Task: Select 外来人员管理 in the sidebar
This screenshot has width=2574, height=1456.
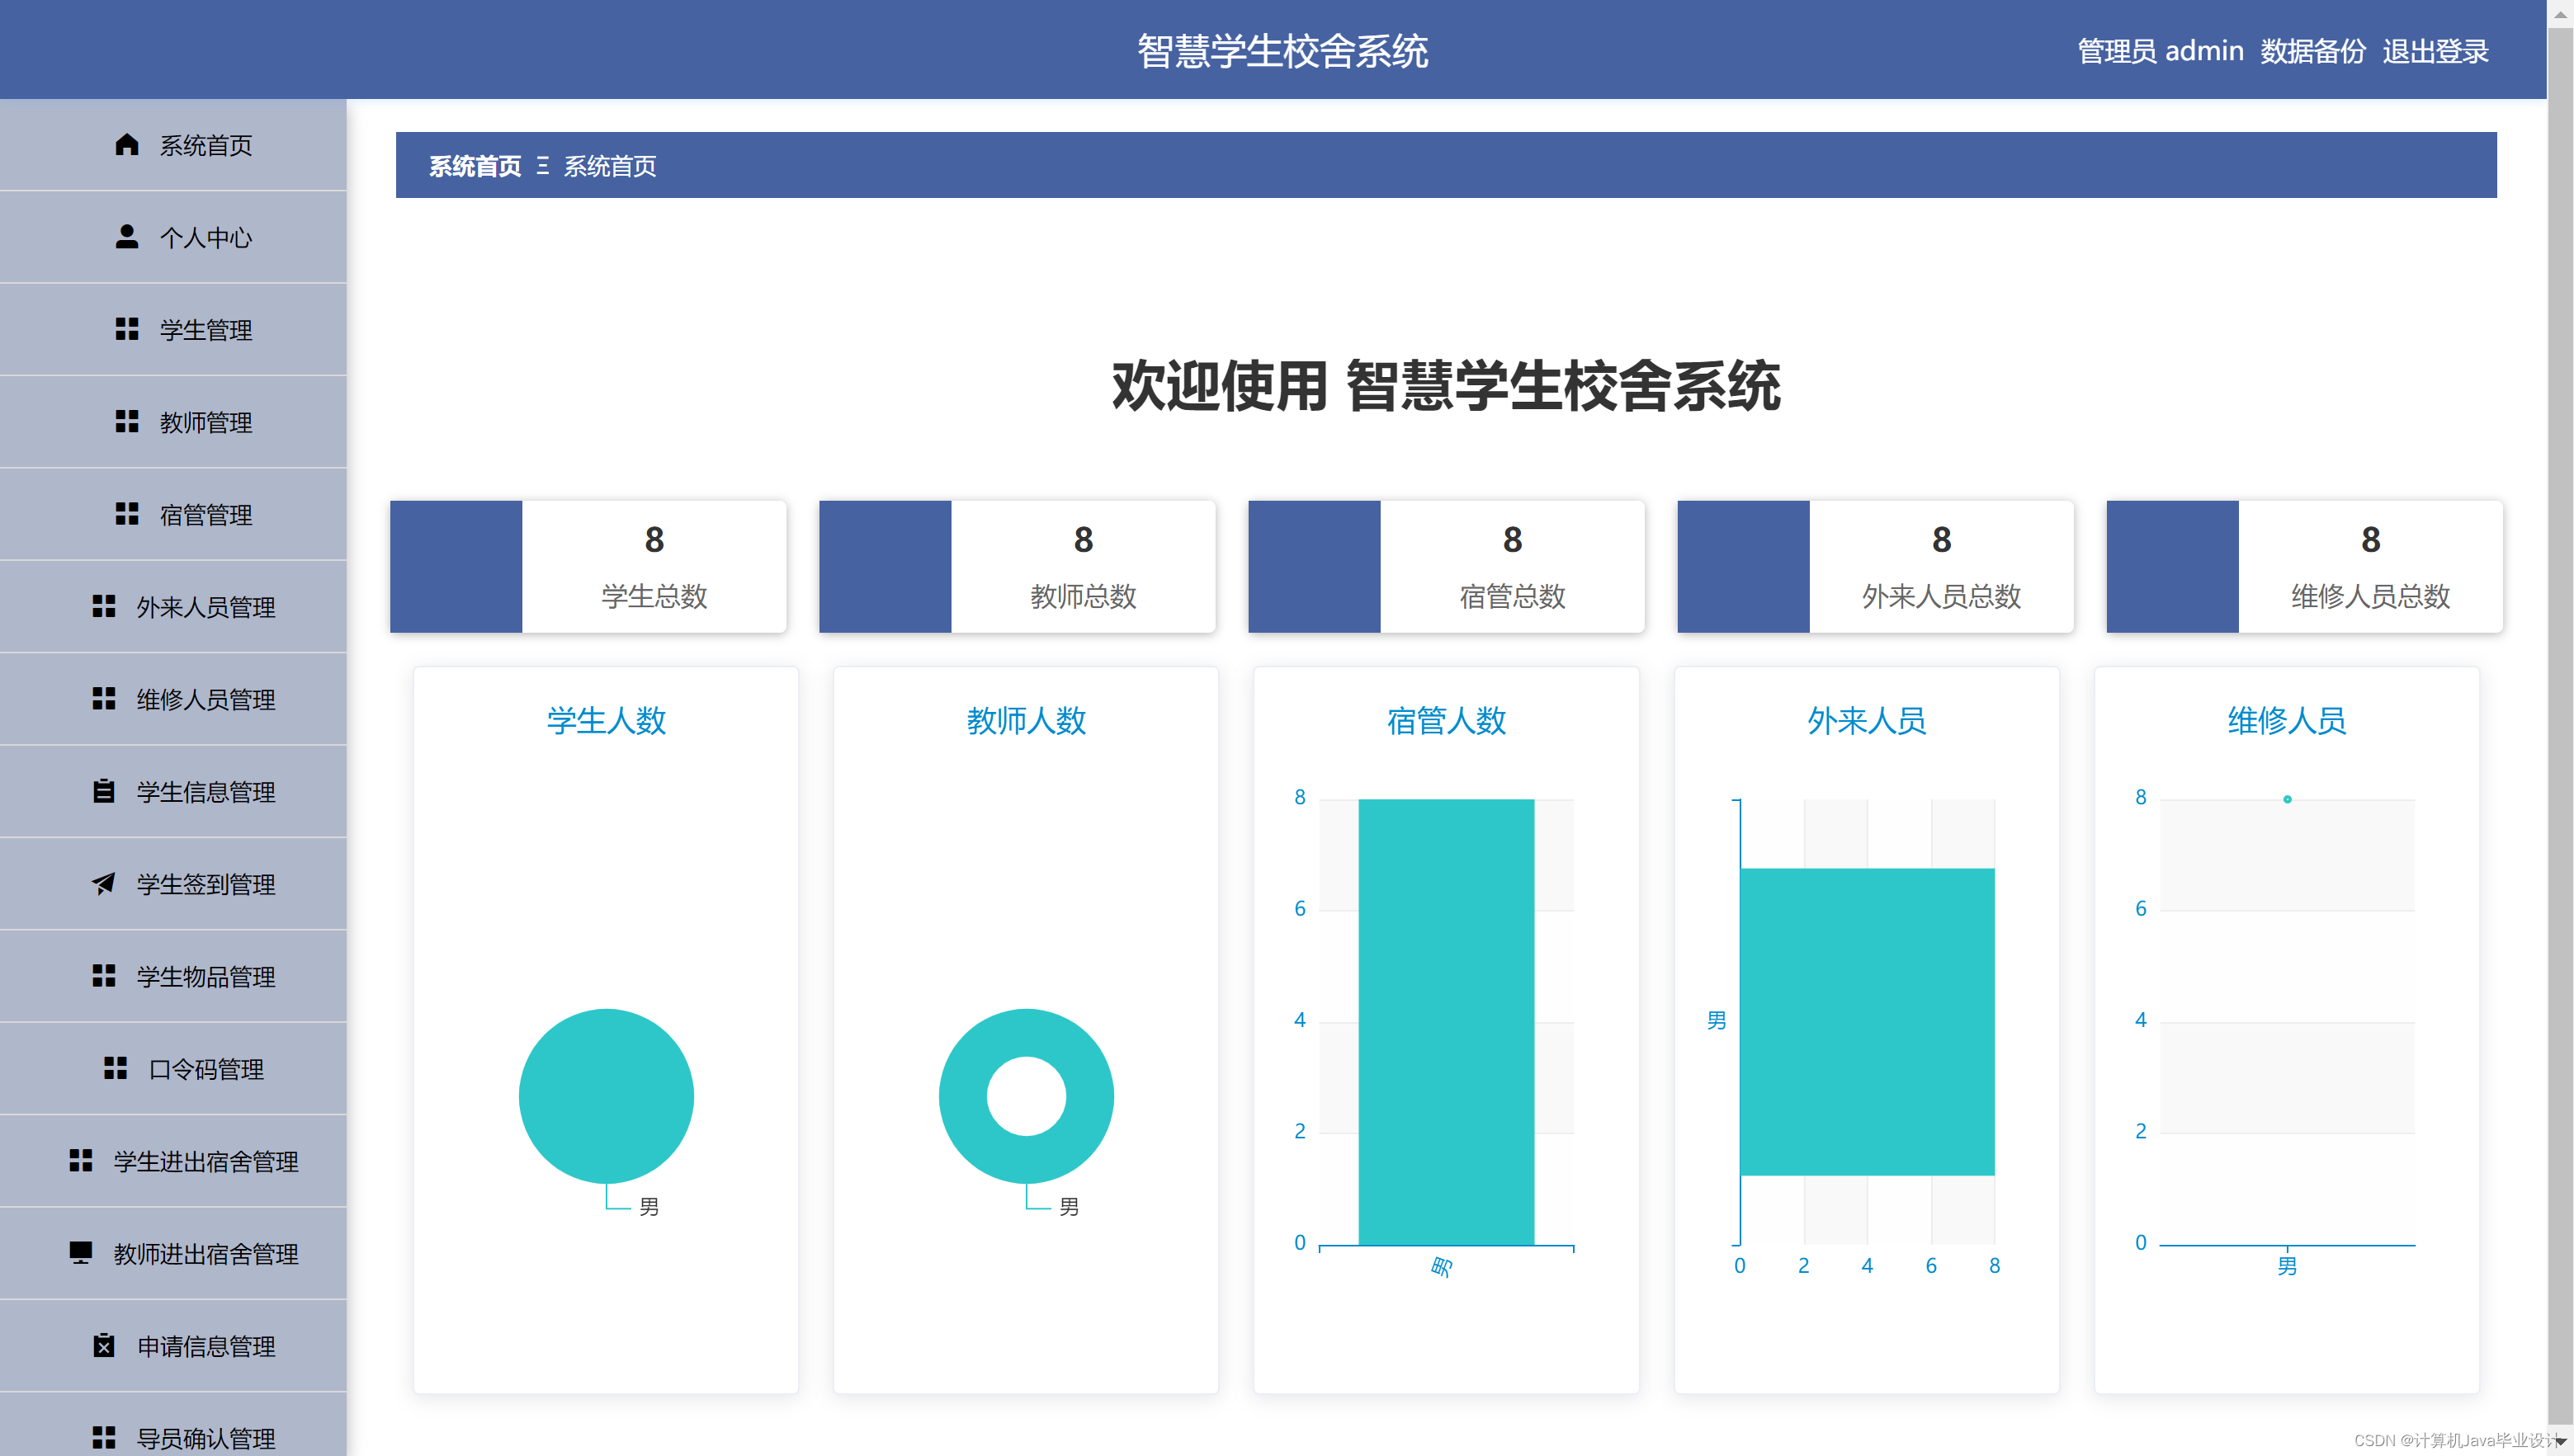Action: [205, 607]
